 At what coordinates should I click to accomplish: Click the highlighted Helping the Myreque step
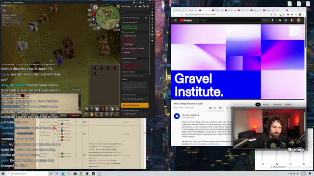[x=135, y=105]
